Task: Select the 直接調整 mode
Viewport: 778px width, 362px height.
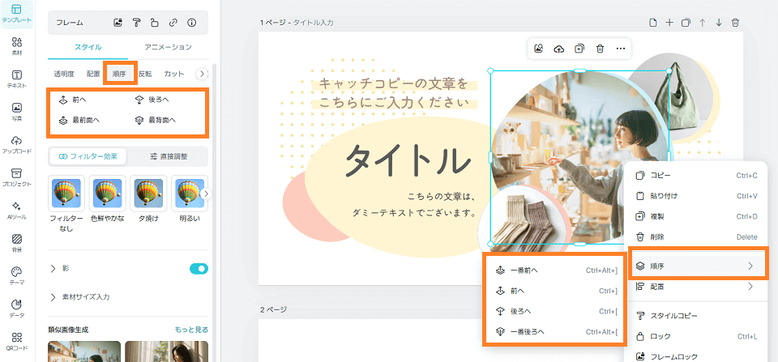Action: [x=169, y=156]
